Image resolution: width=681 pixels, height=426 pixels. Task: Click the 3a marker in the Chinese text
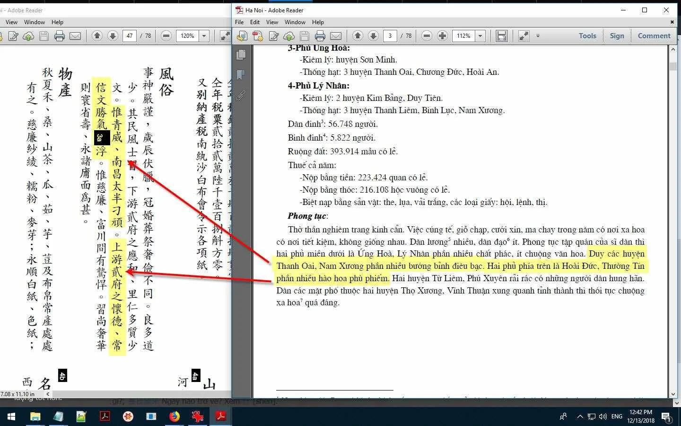(x=101, y=138)
